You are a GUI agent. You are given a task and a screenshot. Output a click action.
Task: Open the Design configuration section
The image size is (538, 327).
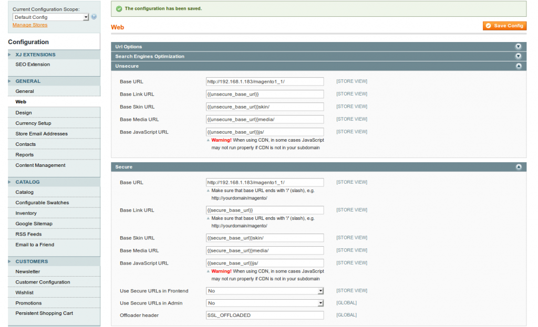(x=24, y=113)
